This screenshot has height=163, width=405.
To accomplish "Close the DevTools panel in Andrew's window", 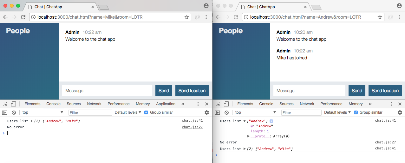I will click(400, 104).
